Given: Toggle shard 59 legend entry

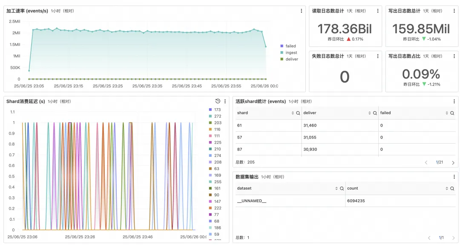Looking at the screenshot, I should point(214,234).
